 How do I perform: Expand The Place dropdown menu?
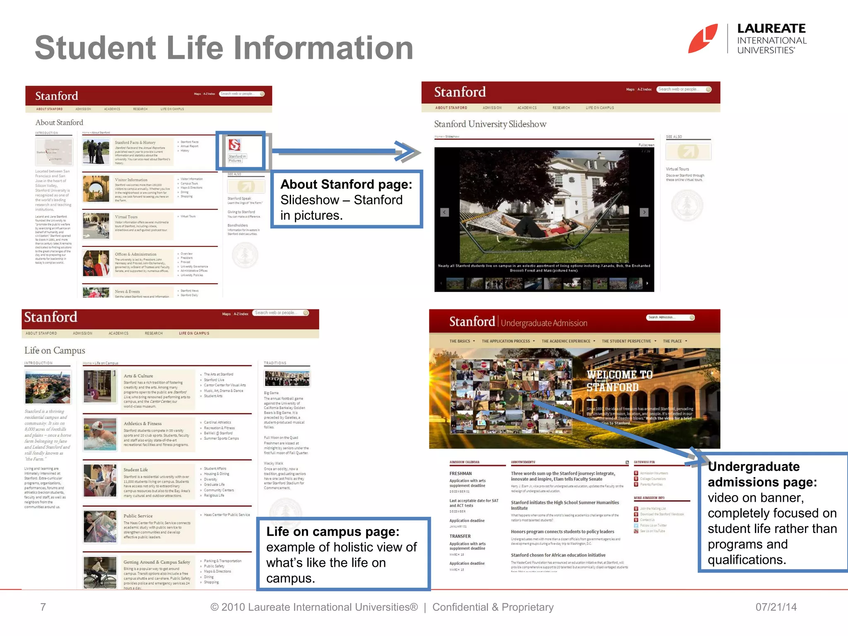(x=675, y=341)
